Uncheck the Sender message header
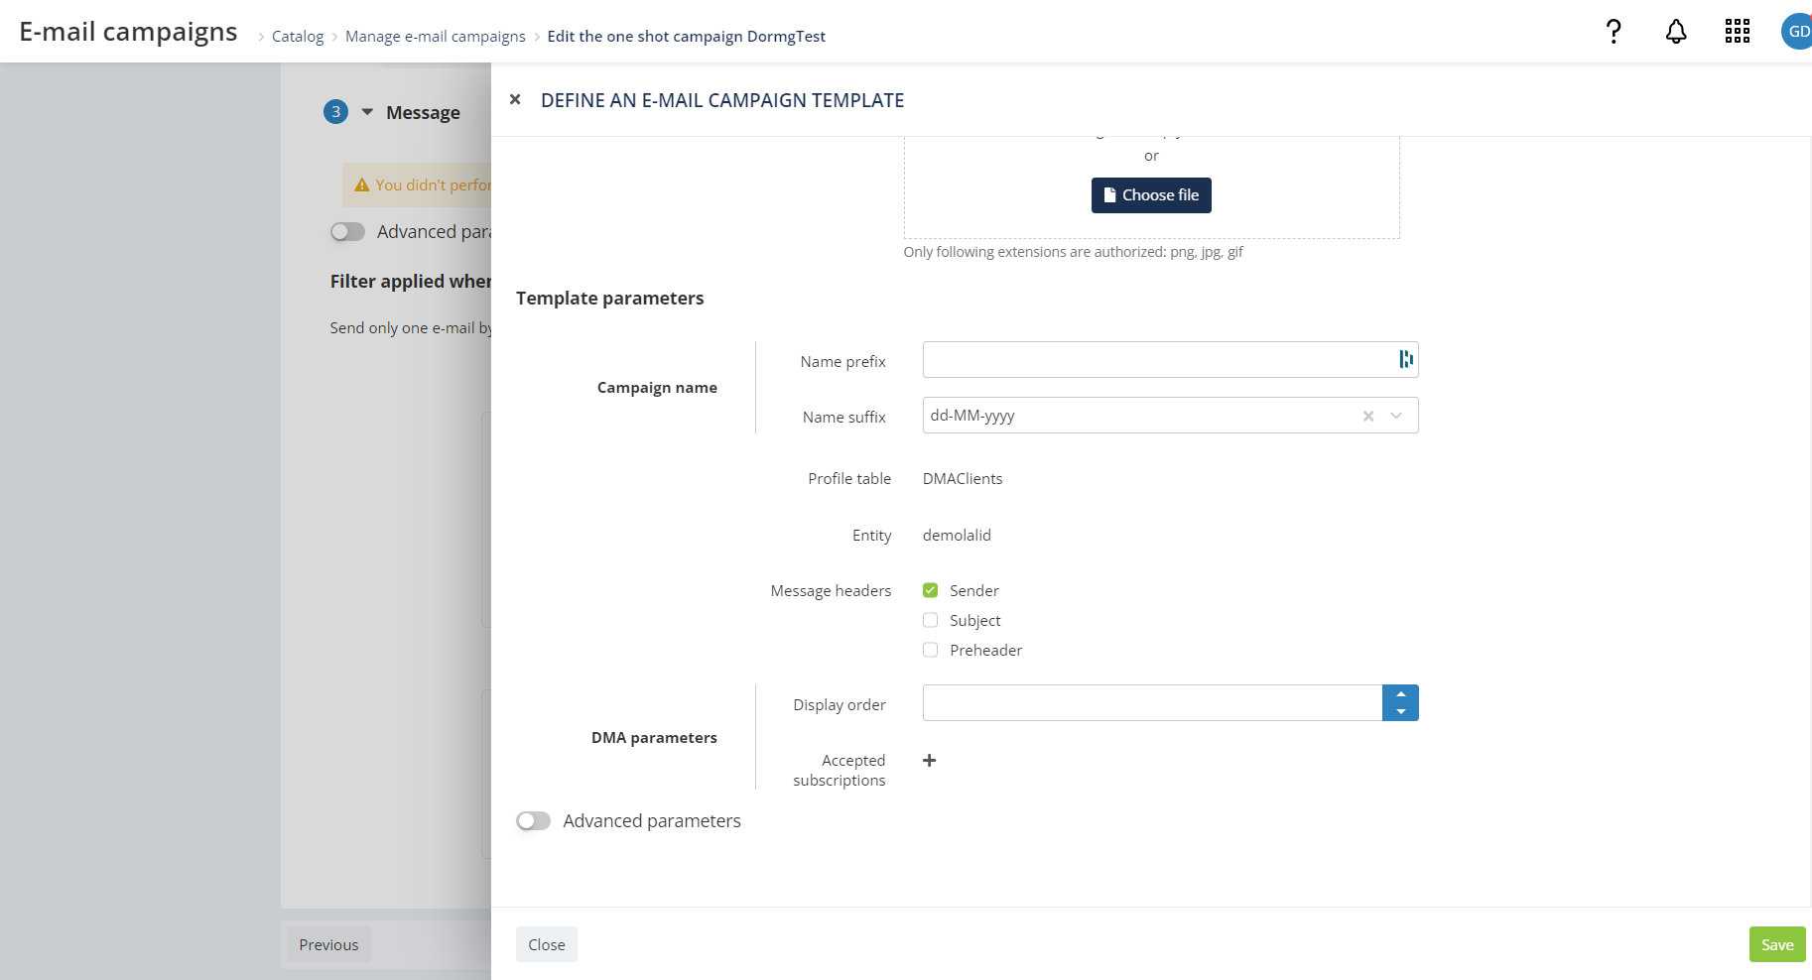The image size is (1812, 980). [x=930, y=590]
